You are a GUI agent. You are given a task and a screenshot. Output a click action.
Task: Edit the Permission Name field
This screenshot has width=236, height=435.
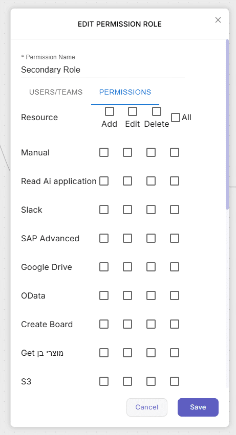click(103, 70)
